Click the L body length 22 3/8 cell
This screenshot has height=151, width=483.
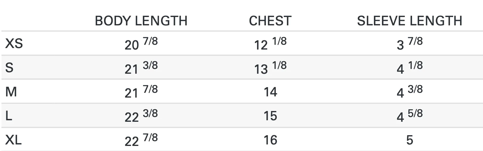141,116
